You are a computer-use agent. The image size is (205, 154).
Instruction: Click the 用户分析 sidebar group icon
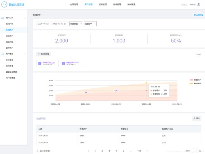(3, 18)
